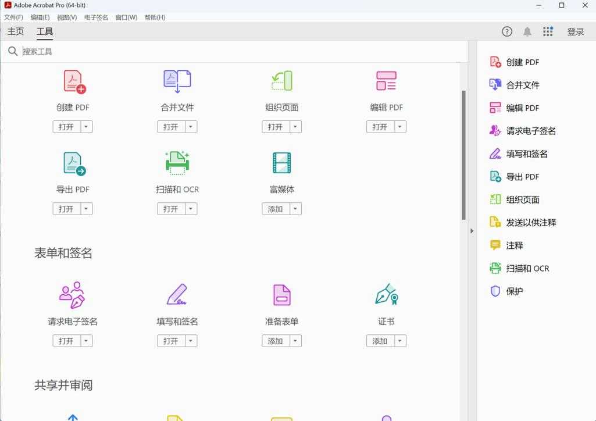Viewport: 596px width, 421px height.
Task: Open the 合并文件 tool icon
Action: tap(177, 81)
